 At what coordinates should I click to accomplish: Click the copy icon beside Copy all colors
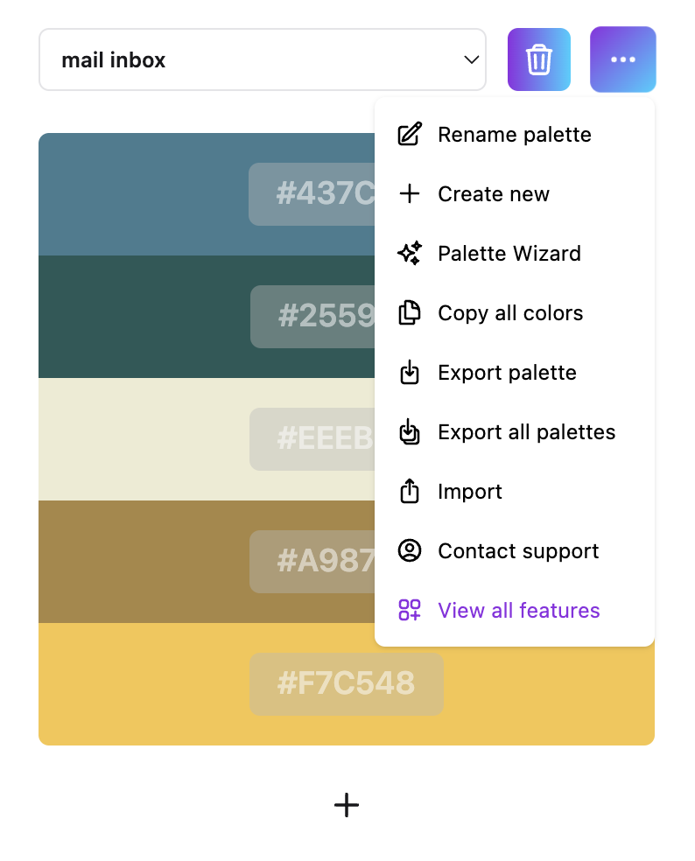click(x=410, y=313)
